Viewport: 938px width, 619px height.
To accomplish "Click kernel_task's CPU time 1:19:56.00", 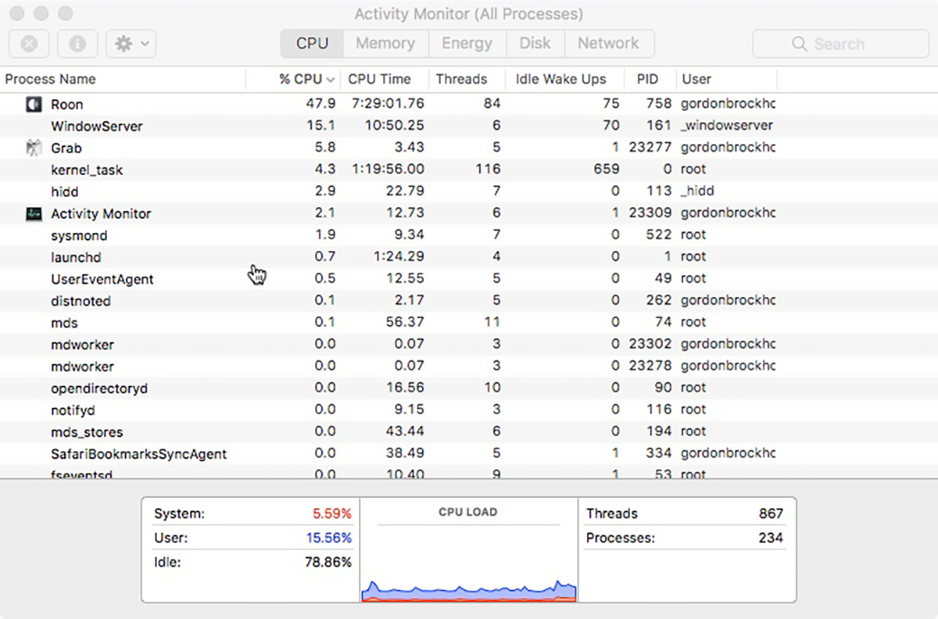I will click(388, 170).
